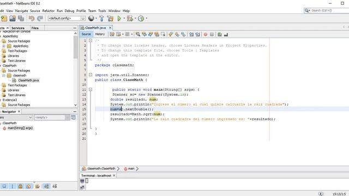Screen dimensions: 349x196
Task: Collapse the import fold at line 8
Action: point(91,75)
